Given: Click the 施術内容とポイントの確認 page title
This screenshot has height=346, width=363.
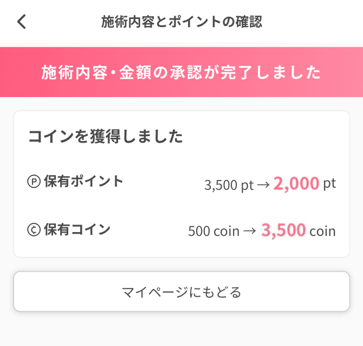Looking at the screenshot, I should click(x=181, y=22).
